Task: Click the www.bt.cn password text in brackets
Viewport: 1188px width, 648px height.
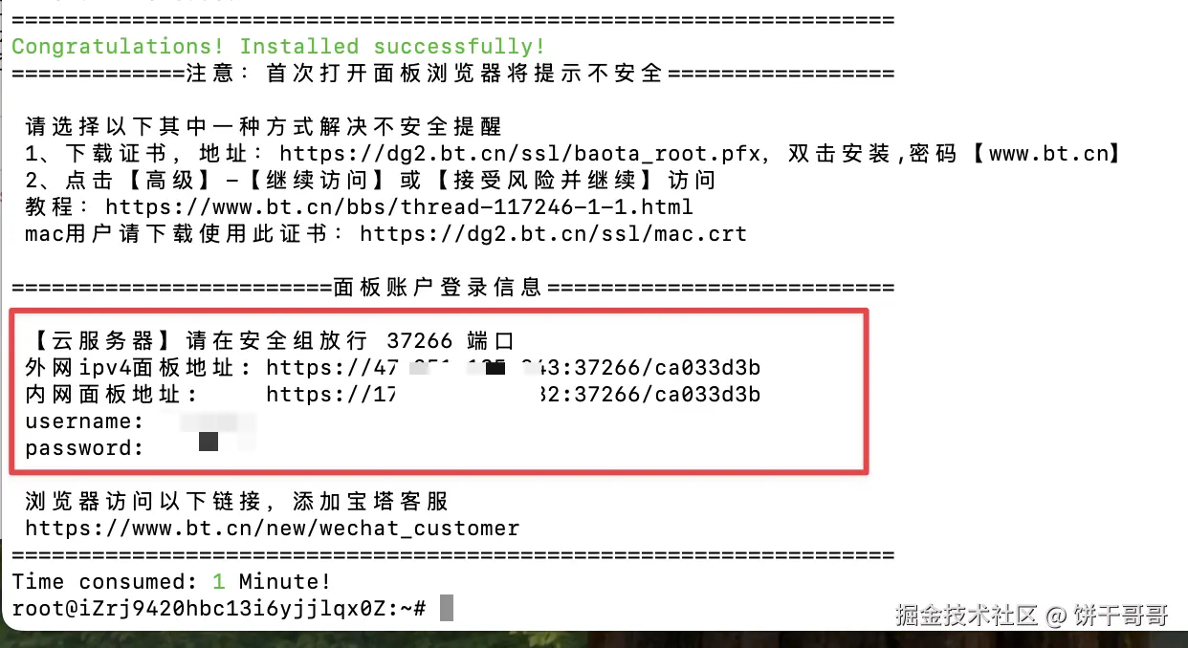Action: [x=1049, y=154]
